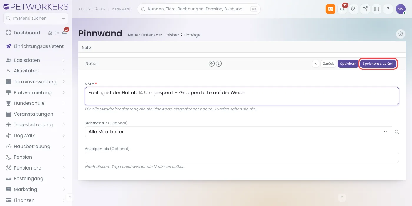
Task: Click the Zurück button
Action: coord(328,64)
